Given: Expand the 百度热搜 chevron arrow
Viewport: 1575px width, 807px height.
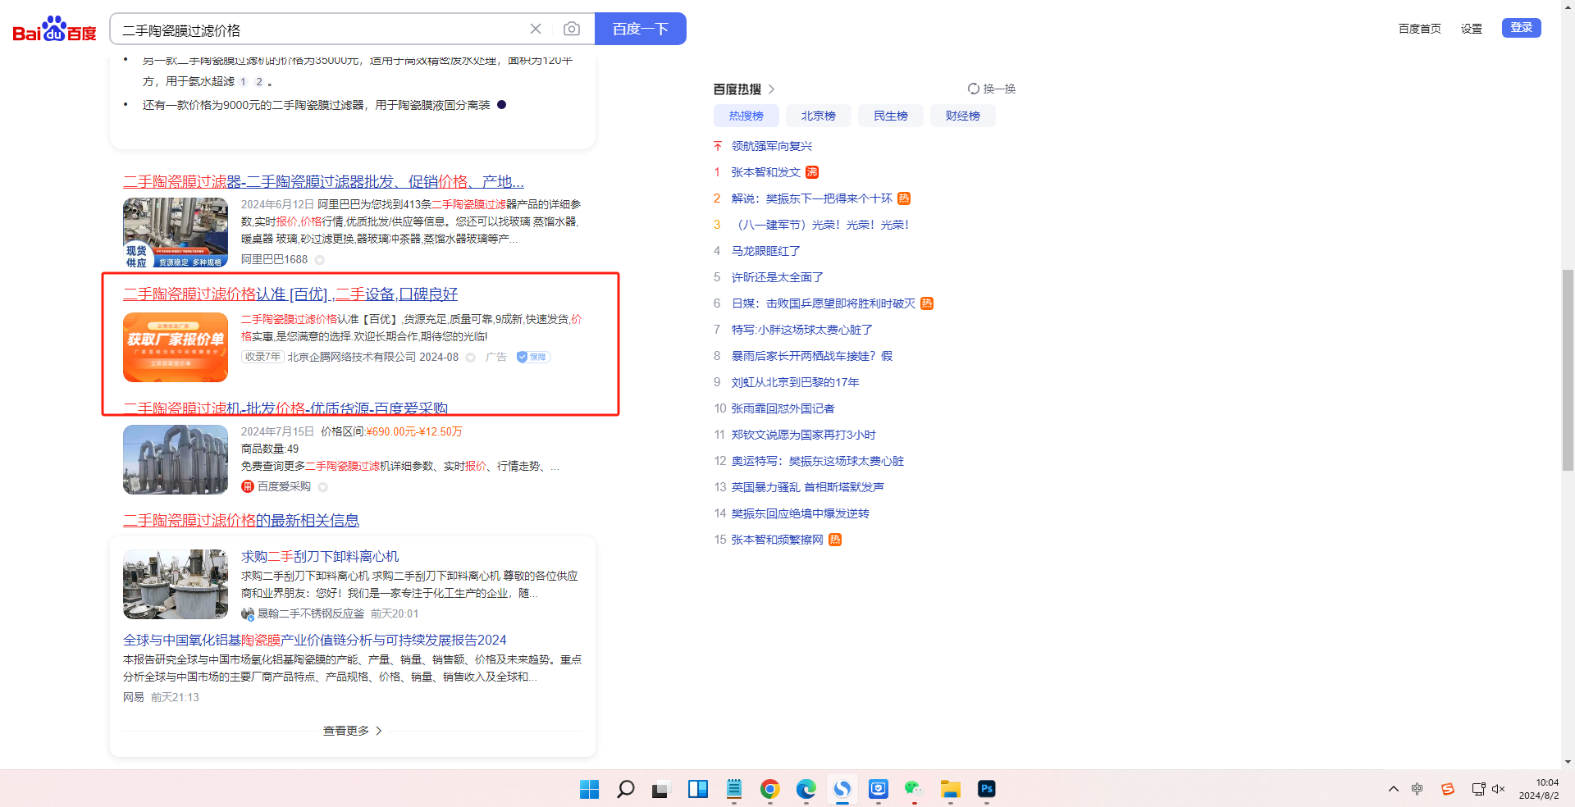Looking at the screenshot, I should [772, 89].
